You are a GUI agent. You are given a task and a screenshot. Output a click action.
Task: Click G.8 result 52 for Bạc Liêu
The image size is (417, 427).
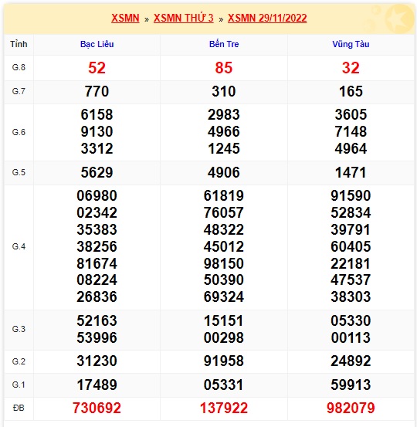97,68
